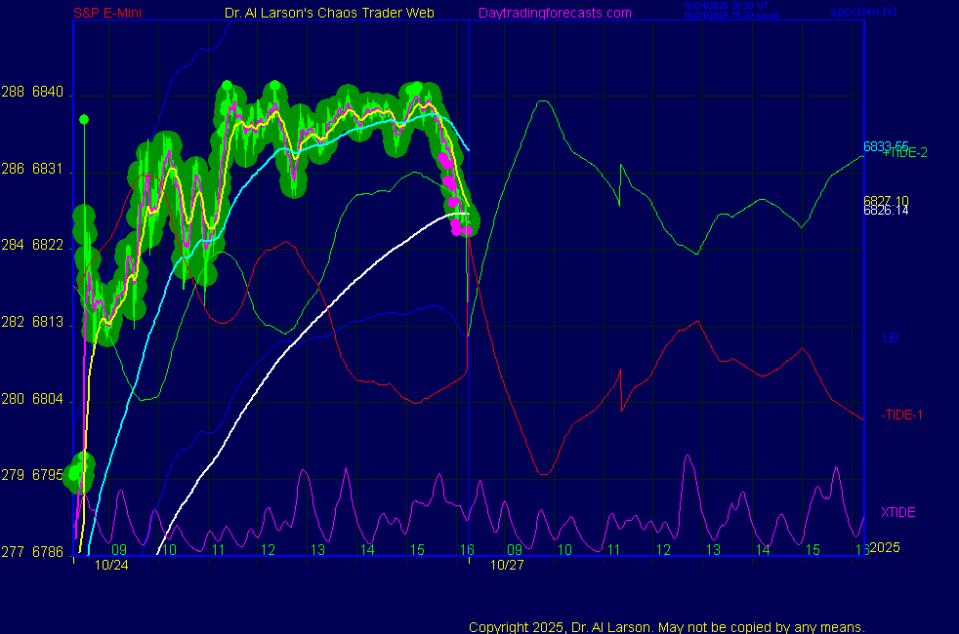Click the blue LB legend label
This screenshot has height=634, width=959.
tap(890, 338)
